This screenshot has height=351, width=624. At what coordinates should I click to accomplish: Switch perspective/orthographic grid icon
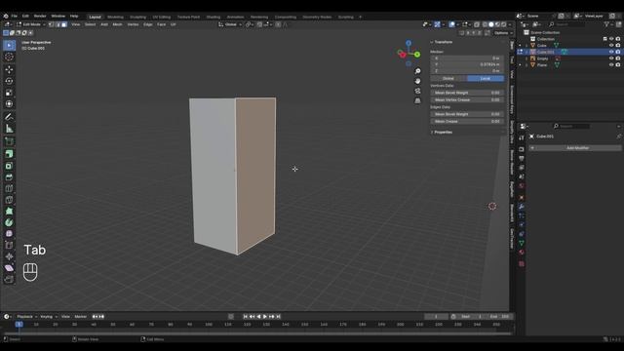point(417,101)
